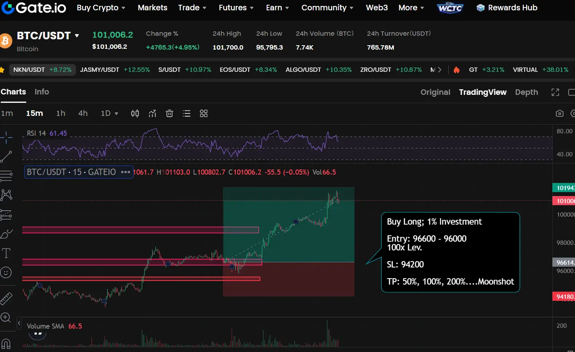Screen dimensions: 575x352
Task: Select the ruler measure tool
Action: click(x=6, y=298)
